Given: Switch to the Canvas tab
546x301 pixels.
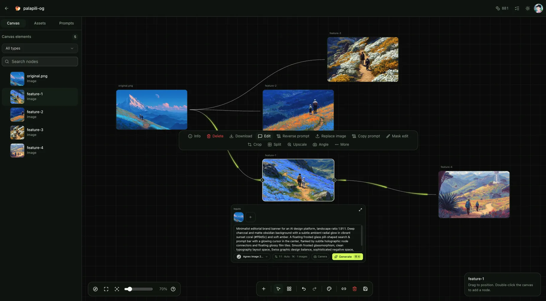Looking at the screenshot, I should 13,23.
